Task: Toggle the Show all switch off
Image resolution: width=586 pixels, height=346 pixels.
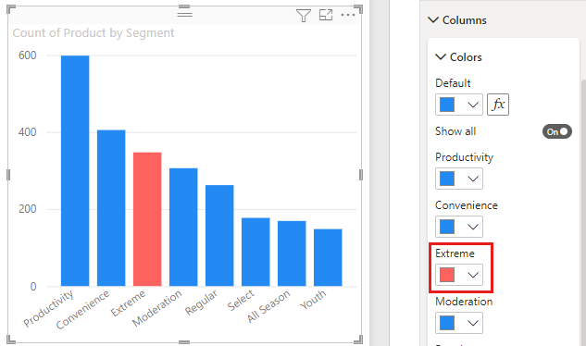Action: click(557, 131)
